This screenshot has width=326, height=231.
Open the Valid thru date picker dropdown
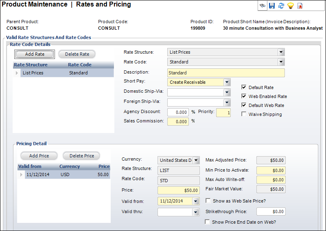point(195,212)
